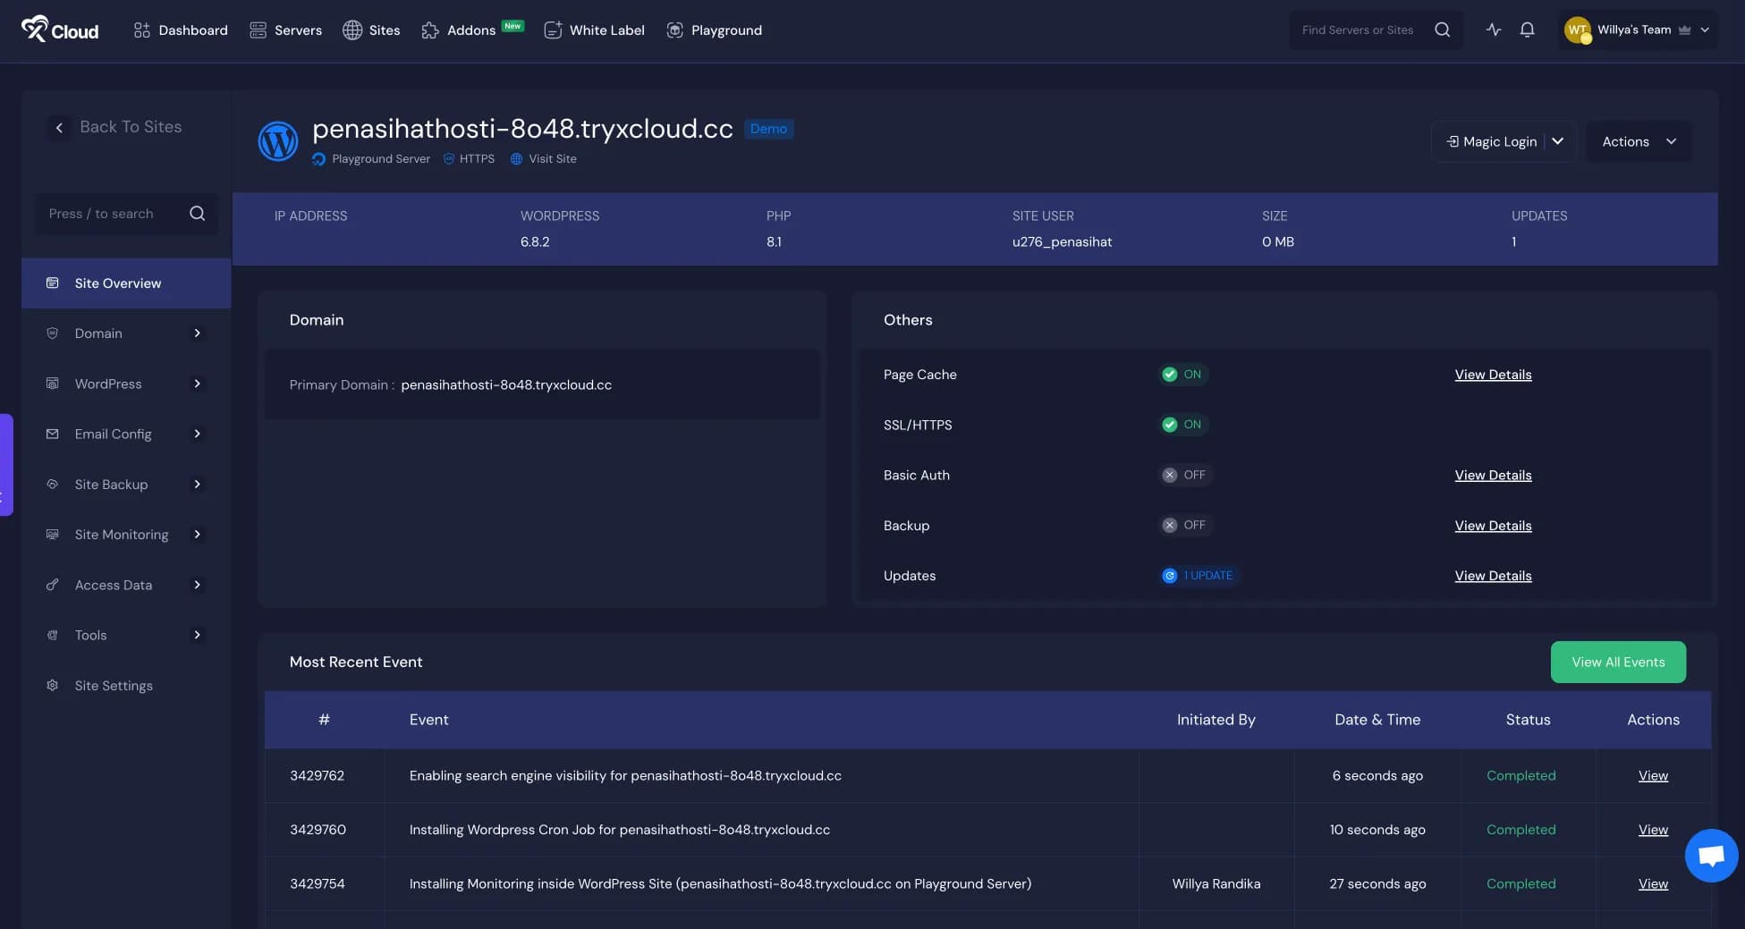The image size is (1745, 929).
Task: Click the WordPress logo beside the site name
Action: pos(278,141)
